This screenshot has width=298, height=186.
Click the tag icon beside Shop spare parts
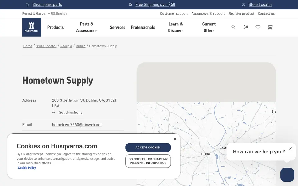[x=28, y=5]
